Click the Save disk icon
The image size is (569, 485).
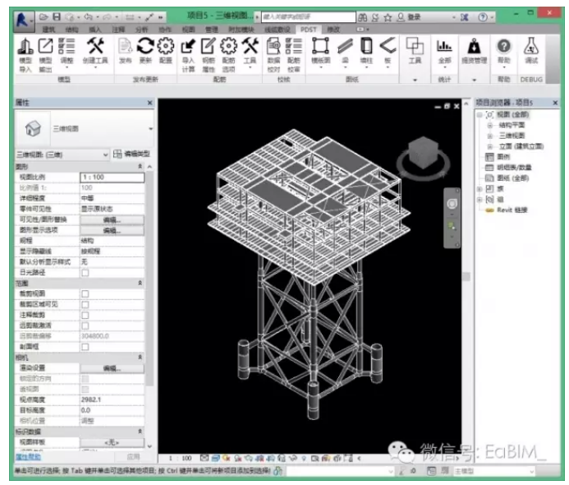point(57,16)
